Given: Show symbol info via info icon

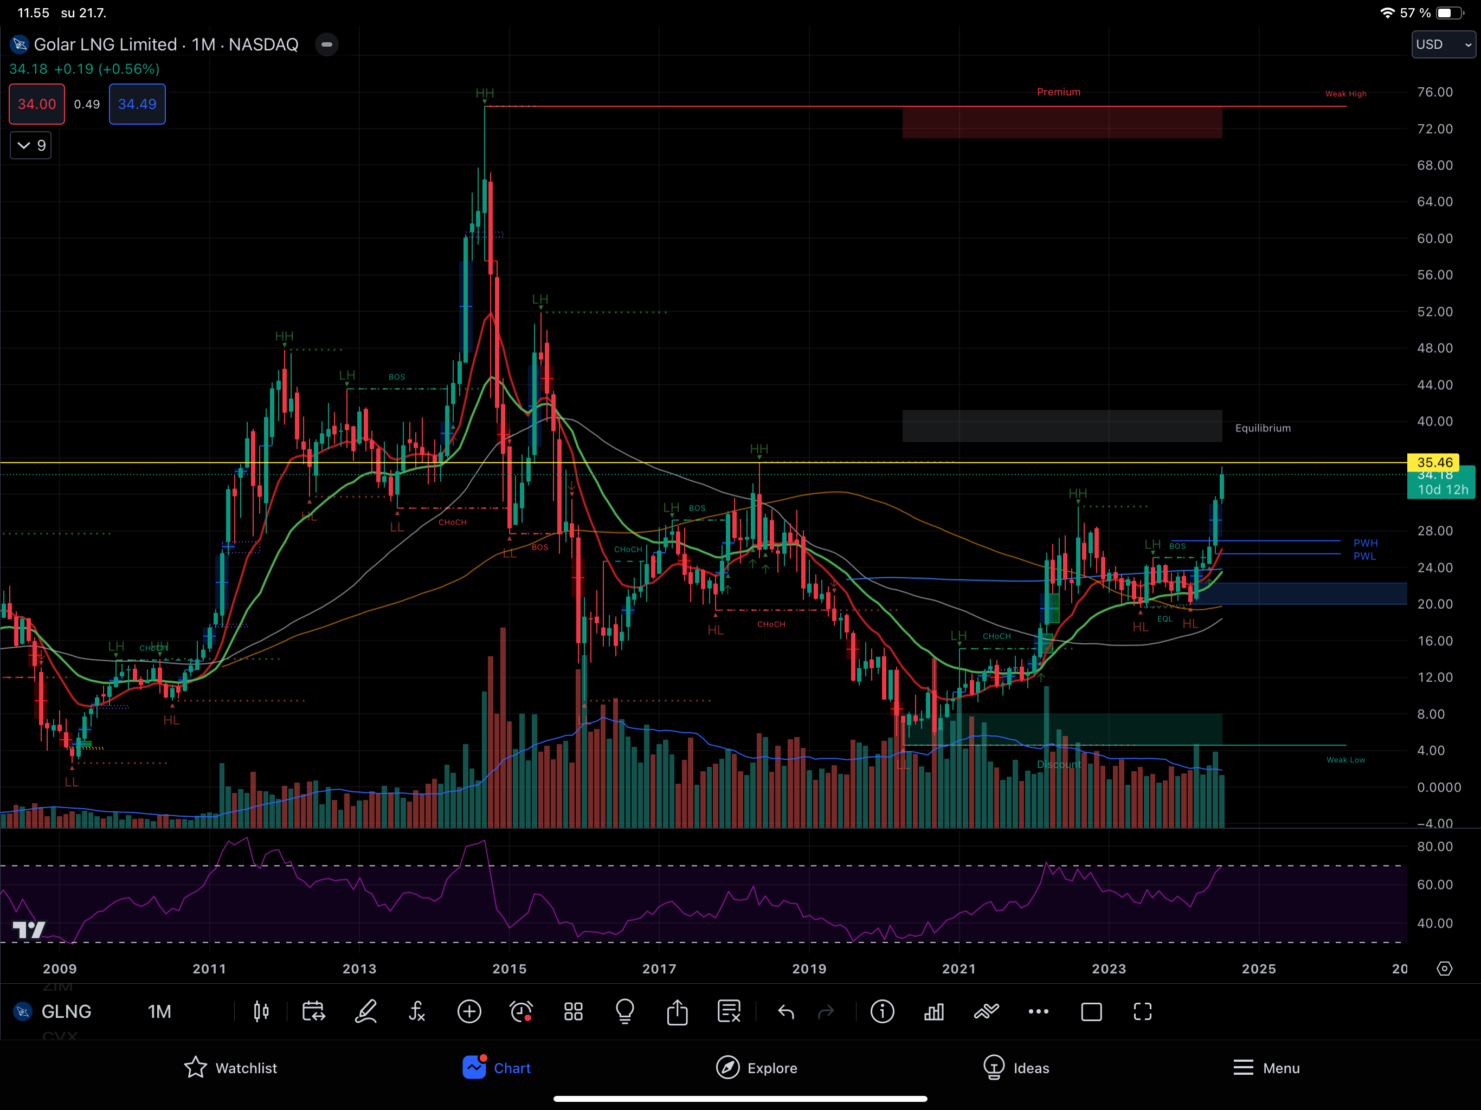Looking at the screenshot, I should point(883,1011).
